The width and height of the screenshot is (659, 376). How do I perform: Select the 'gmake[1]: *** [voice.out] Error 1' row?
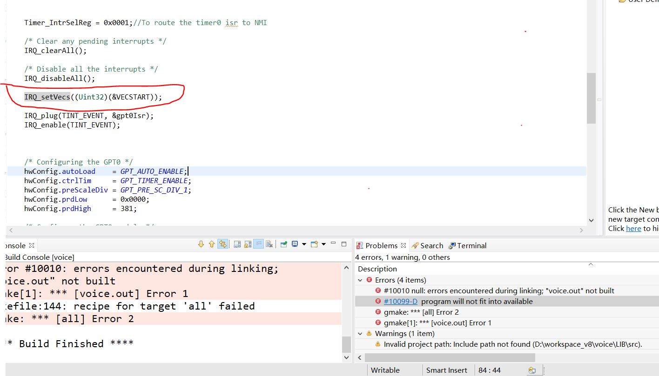point(507,323)
